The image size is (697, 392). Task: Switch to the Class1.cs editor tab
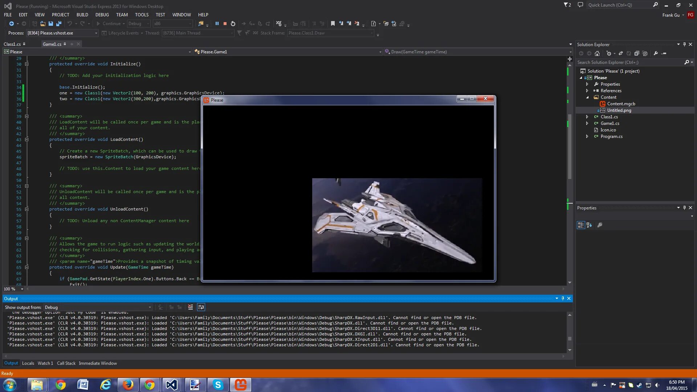coord(12,44)
